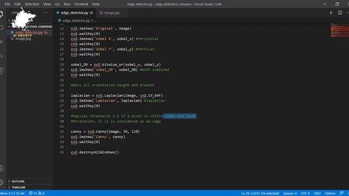Viewport: 349px width, 196px height.
Task: Open the File menu
Action: tap(7, 4)
